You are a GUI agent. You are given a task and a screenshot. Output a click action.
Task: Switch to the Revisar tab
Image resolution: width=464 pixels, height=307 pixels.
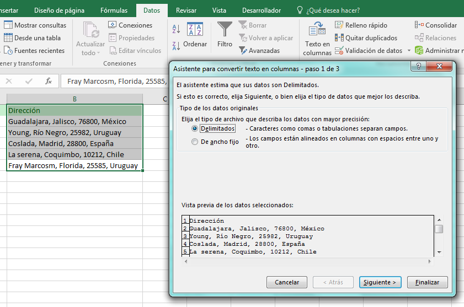(186, 10)
